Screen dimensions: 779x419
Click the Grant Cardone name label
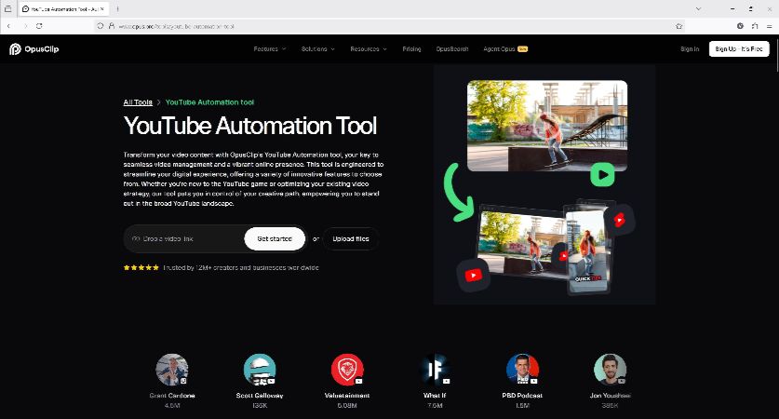pos(172,396)
